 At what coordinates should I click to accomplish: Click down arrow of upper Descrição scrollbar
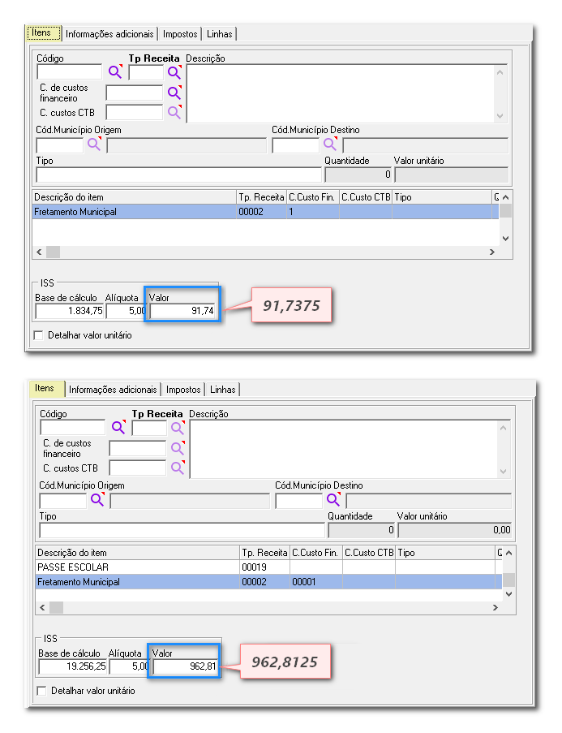coord(500,116)
